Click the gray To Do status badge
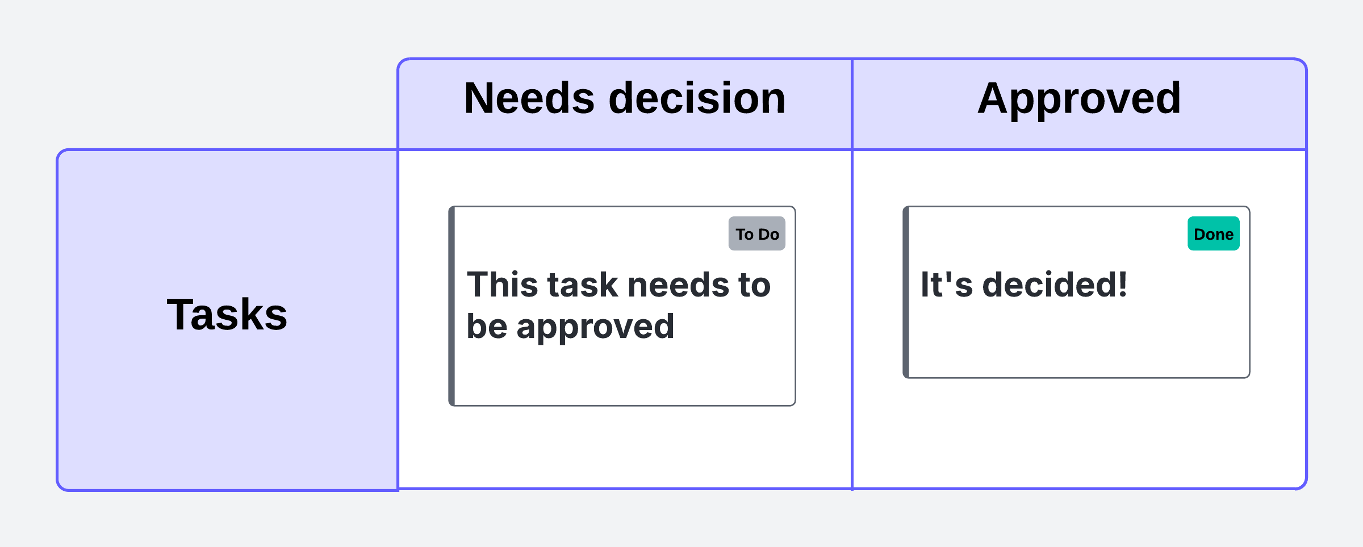 (x=756, y=233)
